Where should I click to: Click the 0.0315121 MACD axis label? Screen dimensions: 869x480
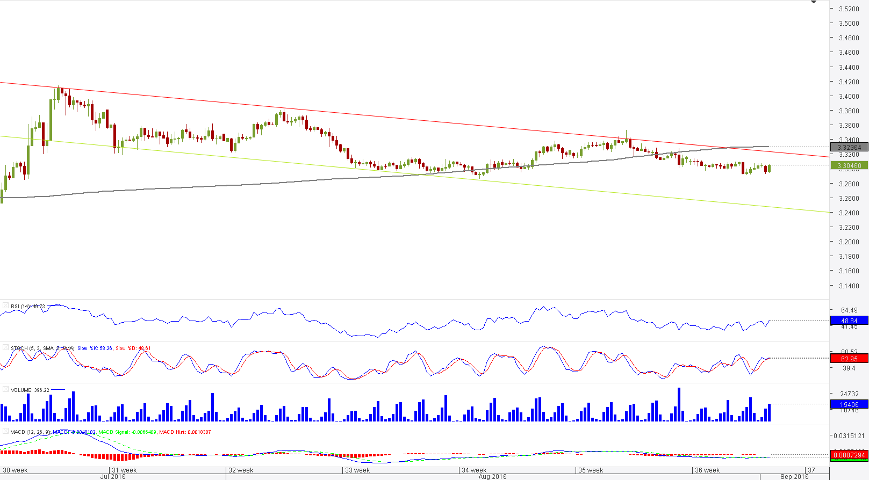click(x=849, y=436)
